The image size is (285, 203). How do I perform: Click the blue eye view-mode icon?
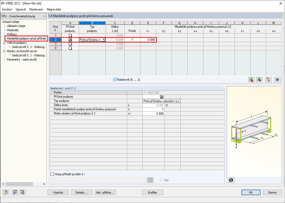[x=277, y=80]
